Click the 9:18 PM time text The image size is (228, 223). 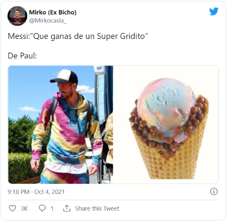point(19,192)
